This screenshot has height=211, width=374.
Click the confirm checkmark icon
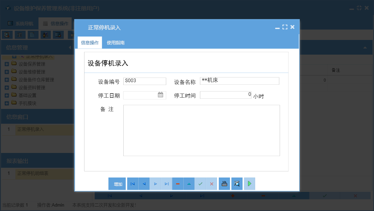point(200,184)
